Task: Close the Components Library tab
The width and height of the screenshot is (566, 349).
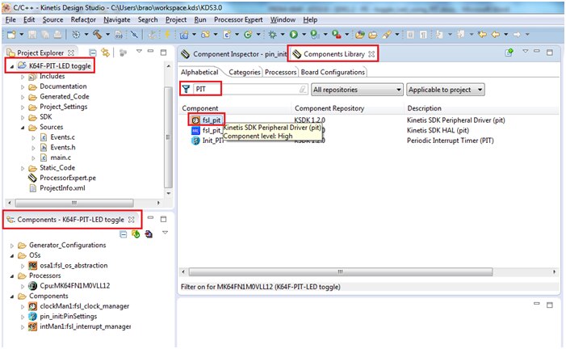Action: (371, 54)
